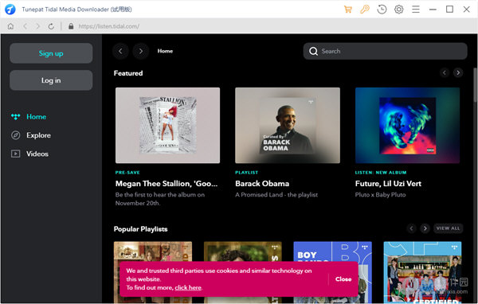Screen dimensions: 478x304
Task: Open the first Popular Playlists thumbnail
Action: click(x=153, y=251)
